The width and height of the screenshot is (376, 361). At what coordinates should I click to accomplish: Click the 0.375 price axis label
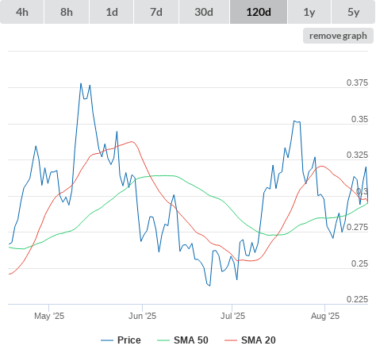pyautogui.click(x=357, y=83)
